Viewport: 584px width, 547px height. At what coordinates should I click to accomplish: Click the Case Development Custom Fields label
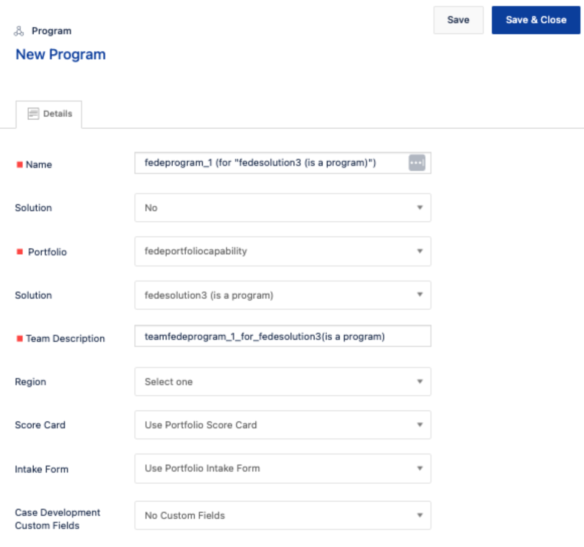[x=57, y=519]
